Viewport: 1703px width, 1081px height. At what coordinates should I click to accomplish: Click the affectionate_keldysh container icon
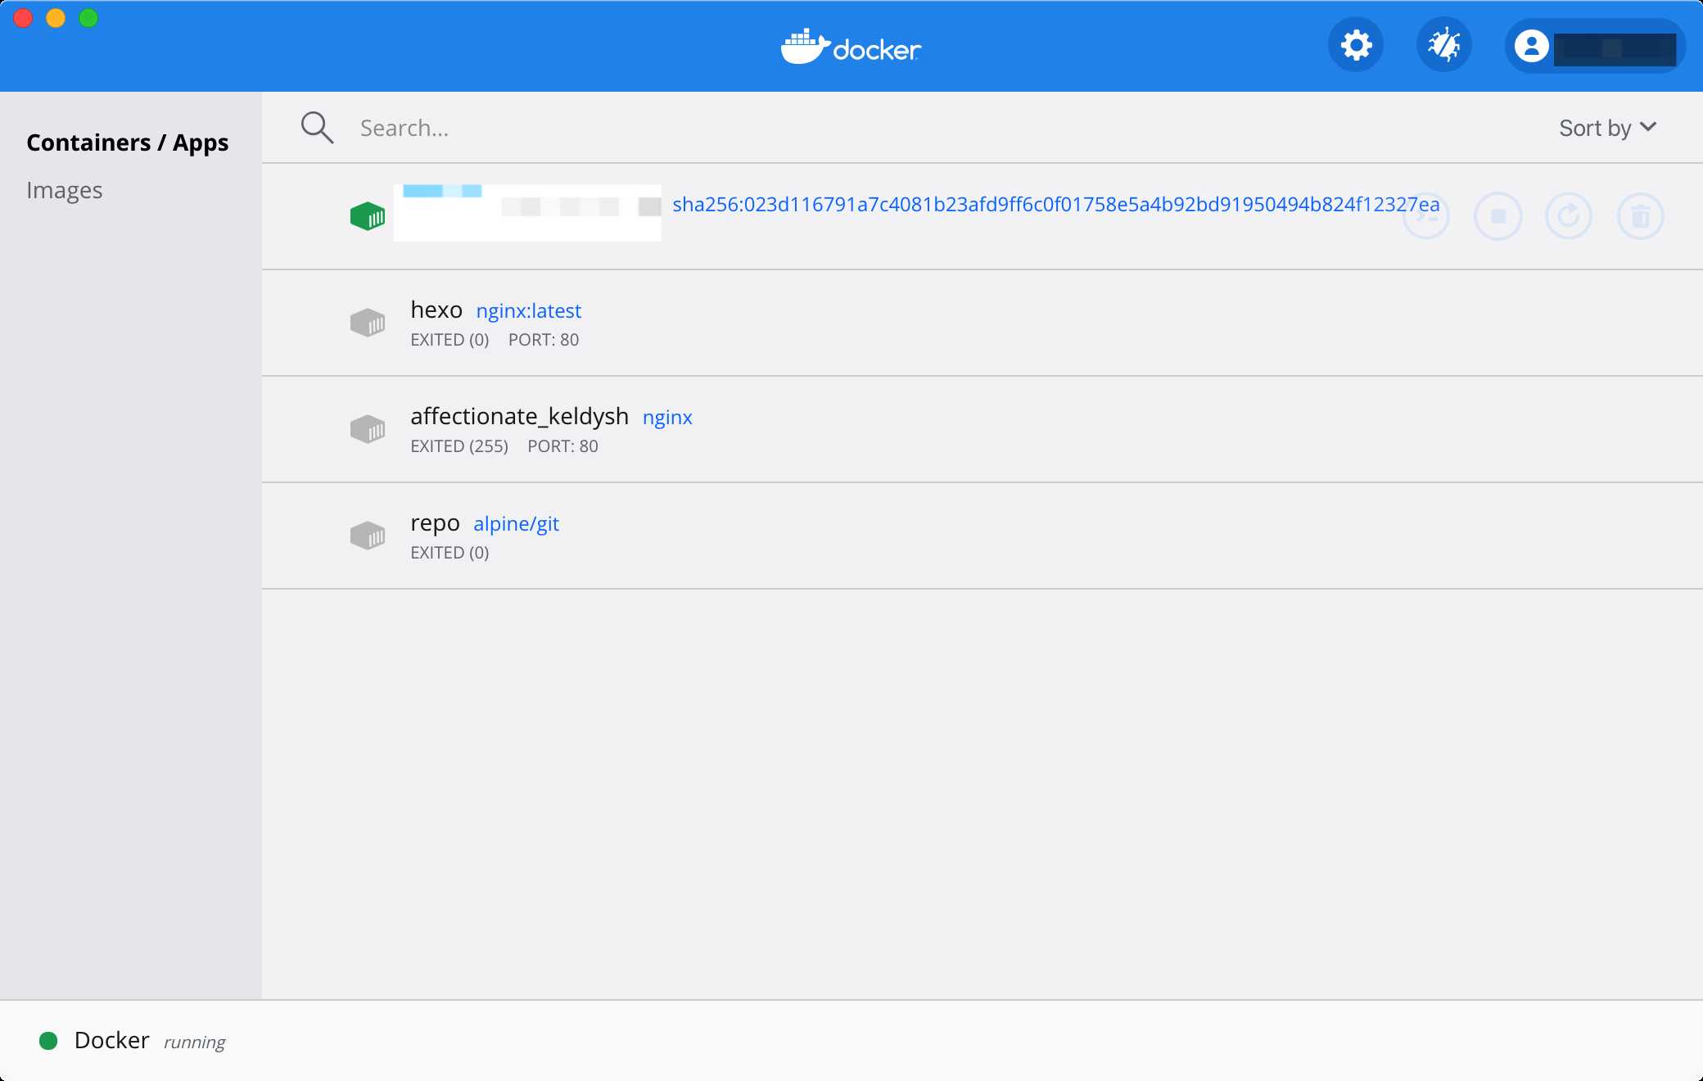pos(368,429)
